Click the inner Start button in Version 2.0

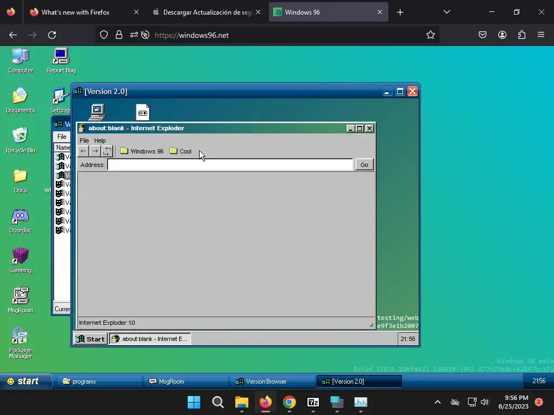coord(90,339)
